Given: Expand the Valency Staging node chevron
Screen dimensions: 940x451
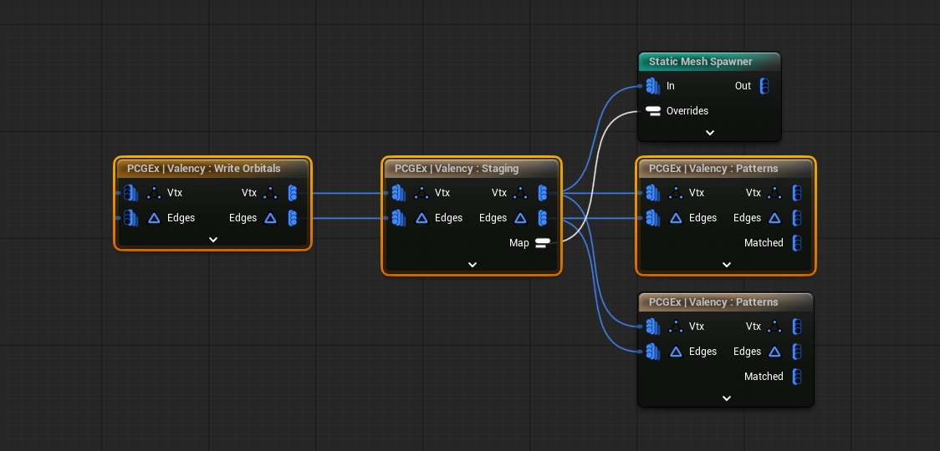Looking at the screenshot, I should click(473, 264).
